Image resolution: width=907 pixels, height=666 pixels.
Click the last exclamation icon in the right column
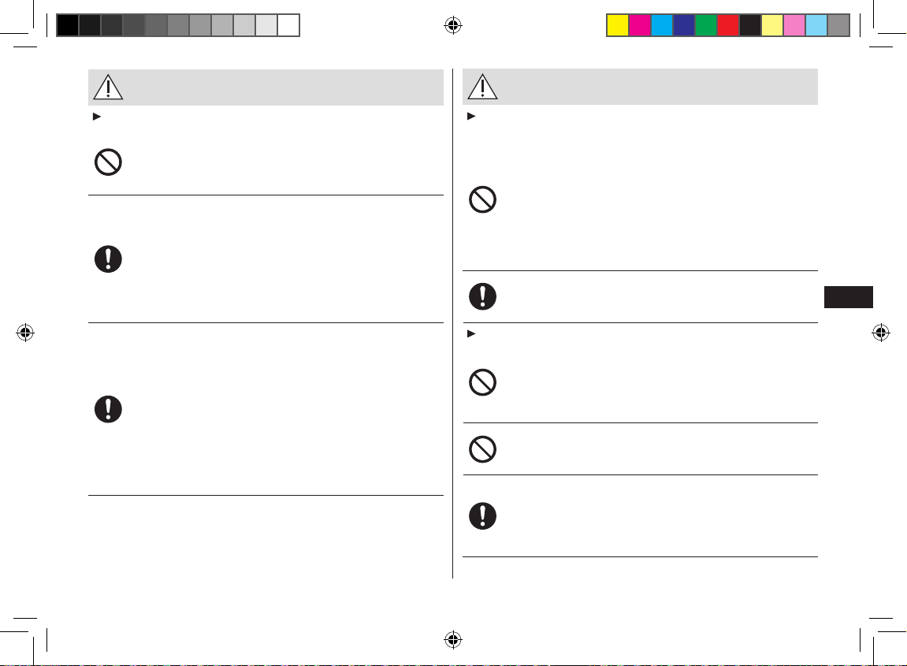click(x=482, y=516)
